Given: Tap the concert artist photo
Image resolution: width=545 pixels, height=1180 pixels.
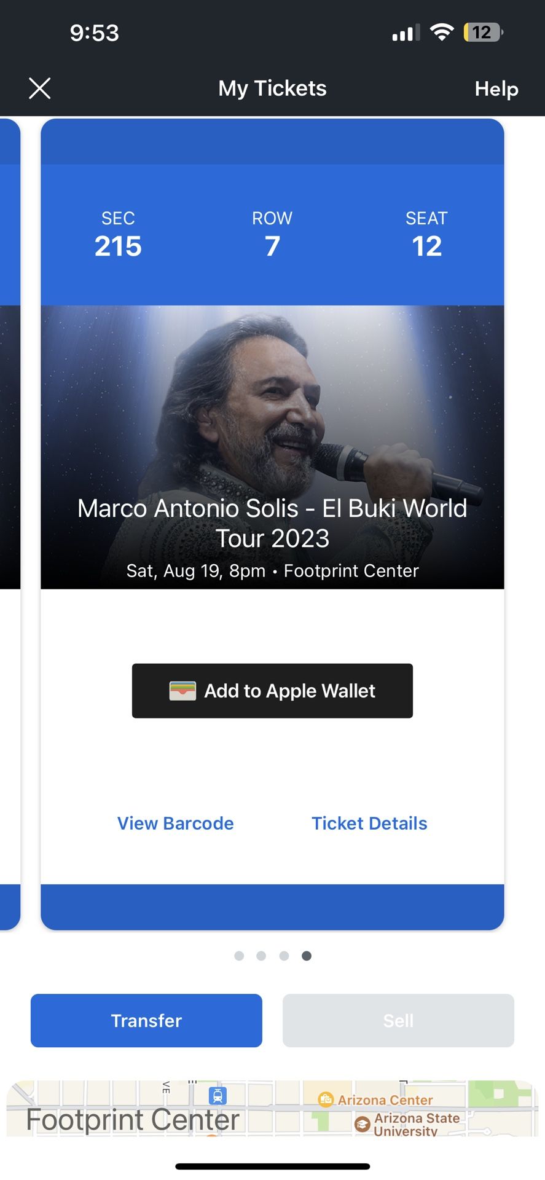Looking at the screenshot, I should pyautogui.click(x=272, y=406).
